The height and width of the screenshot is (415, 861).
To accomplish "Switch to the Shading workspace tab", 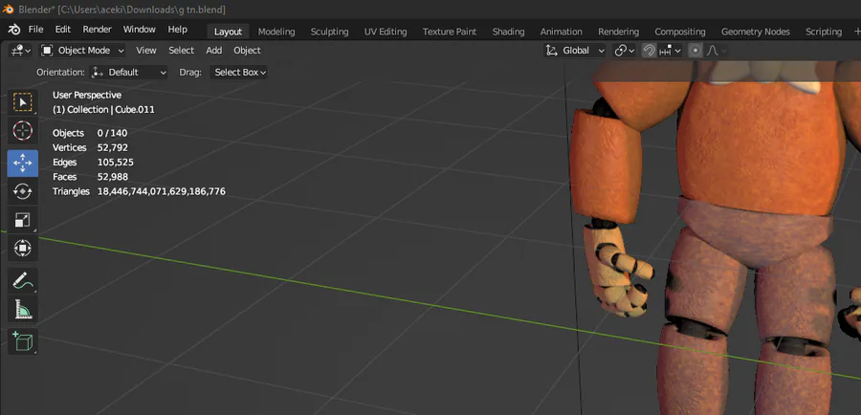I will coord(509,32).
